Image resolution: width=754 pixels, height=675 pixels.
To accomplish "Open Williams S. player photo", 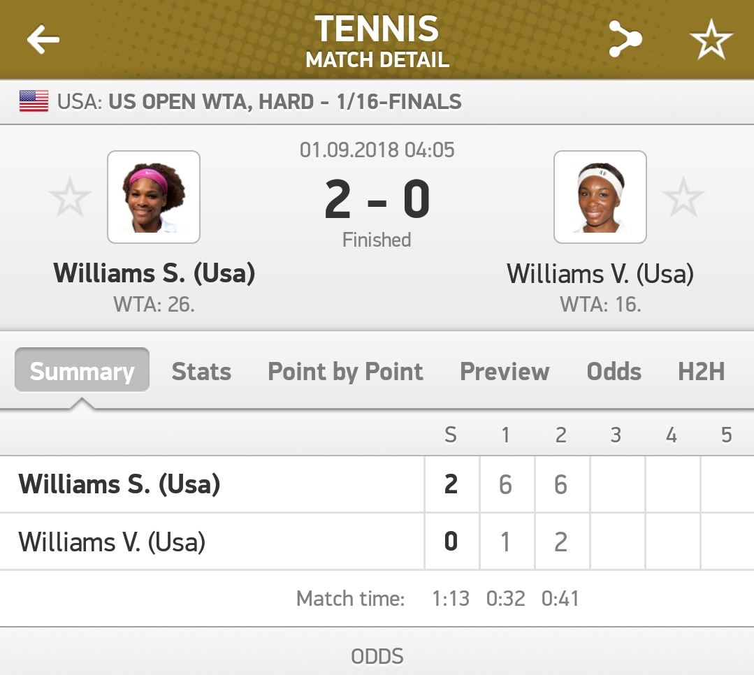I will point(154,197).
